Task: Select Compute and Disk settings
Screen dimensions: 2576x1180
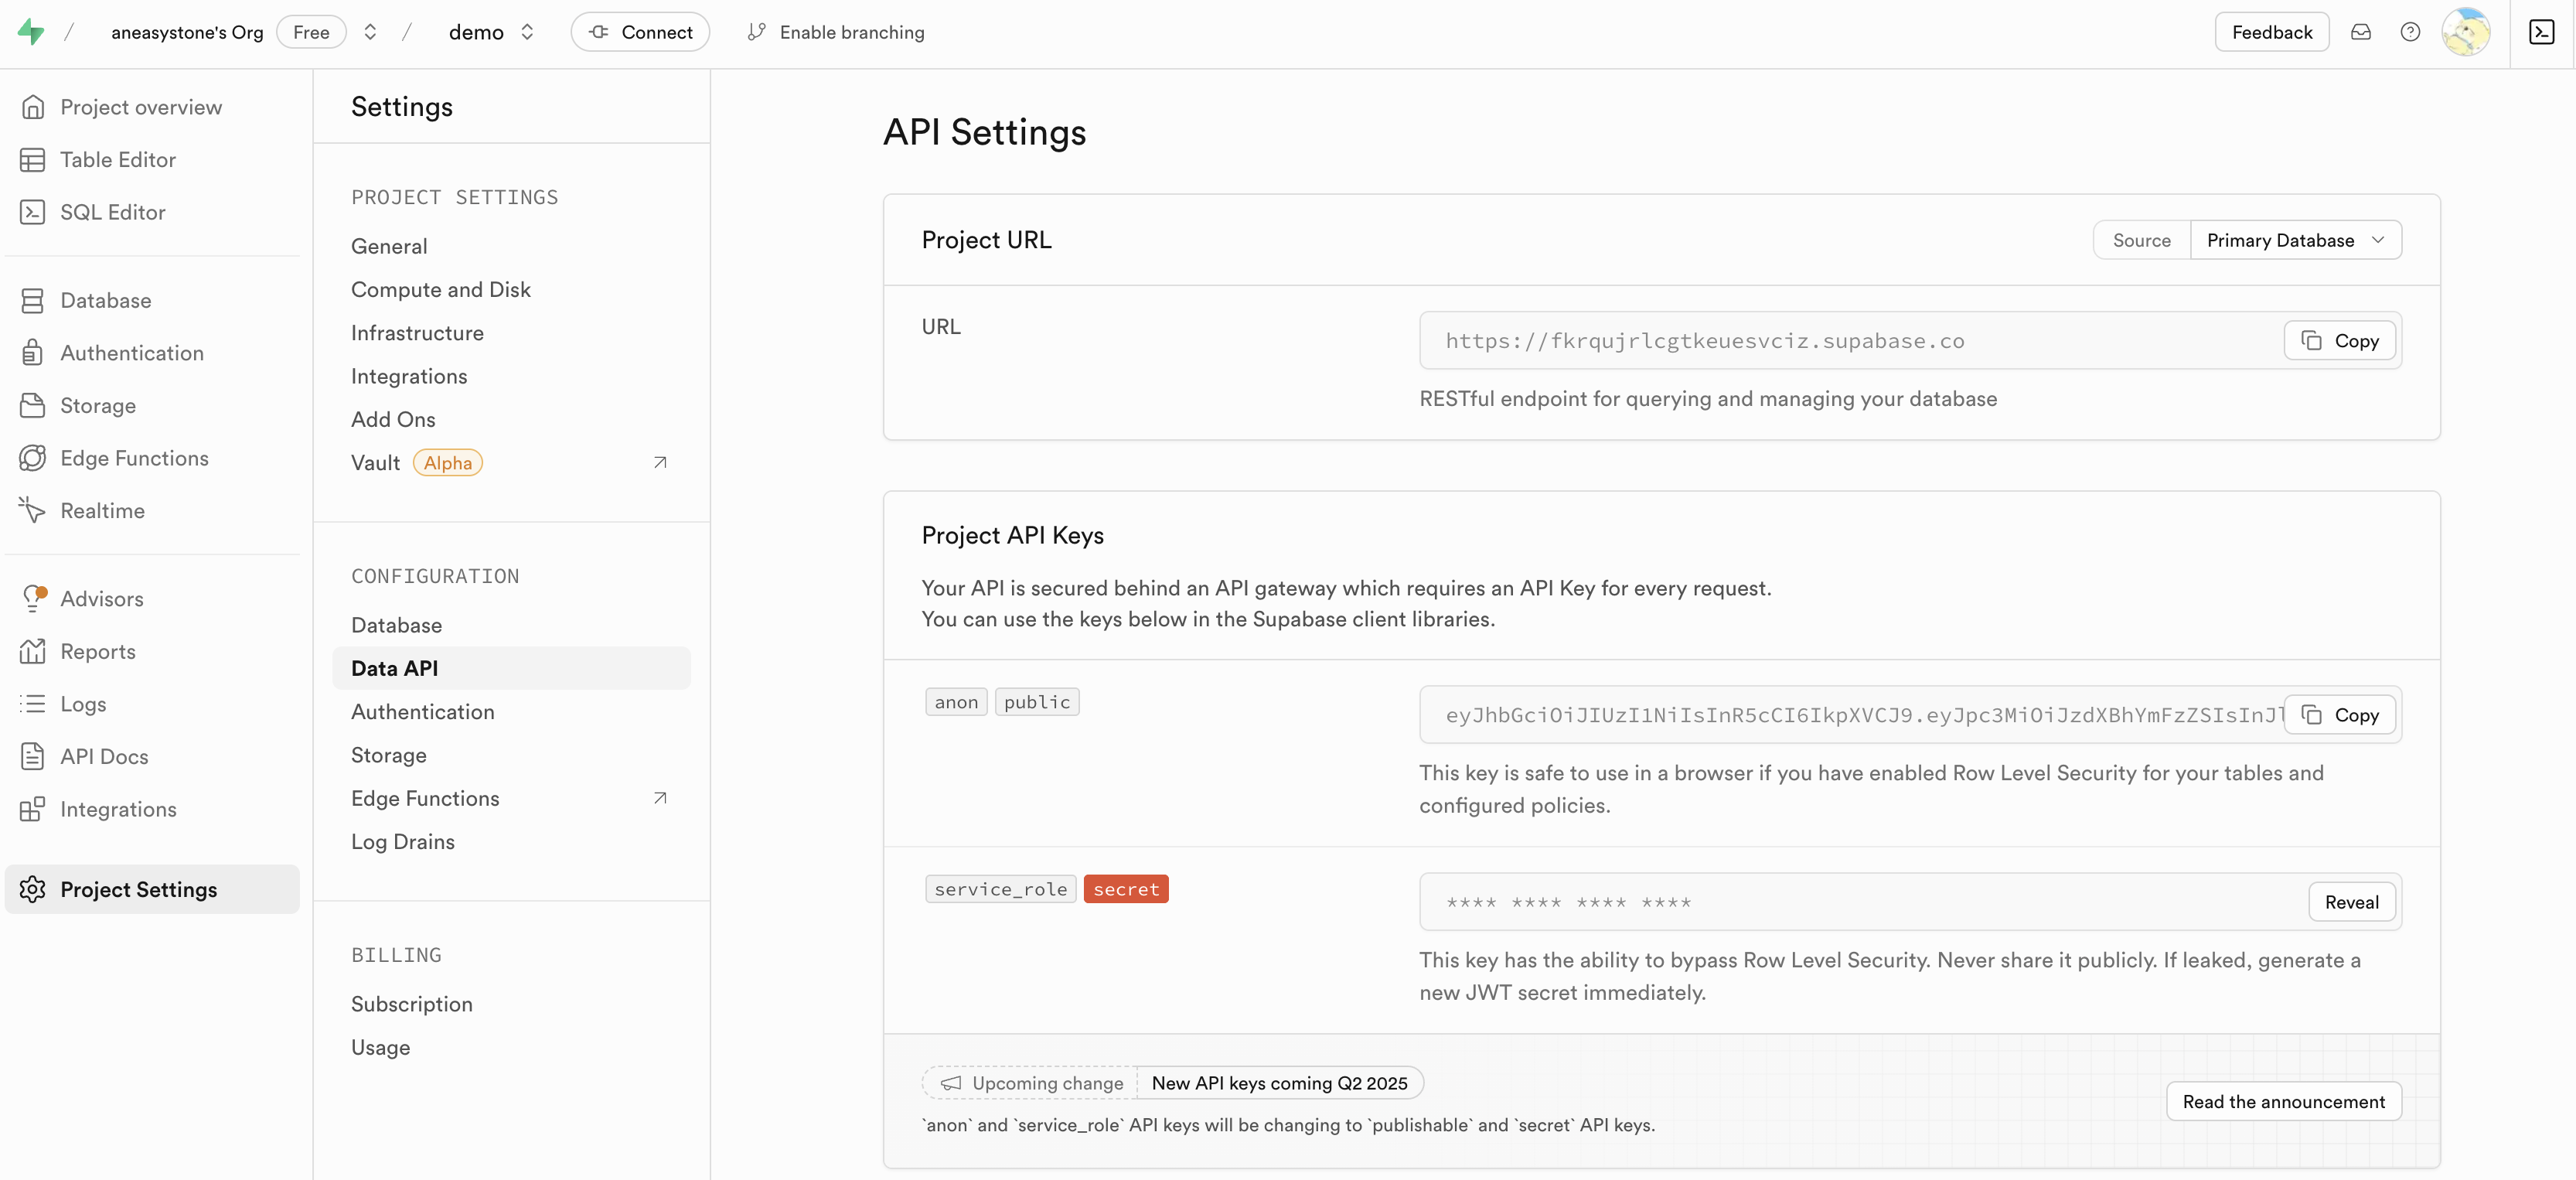Action: pyautogui.click(x=441, y=290)
